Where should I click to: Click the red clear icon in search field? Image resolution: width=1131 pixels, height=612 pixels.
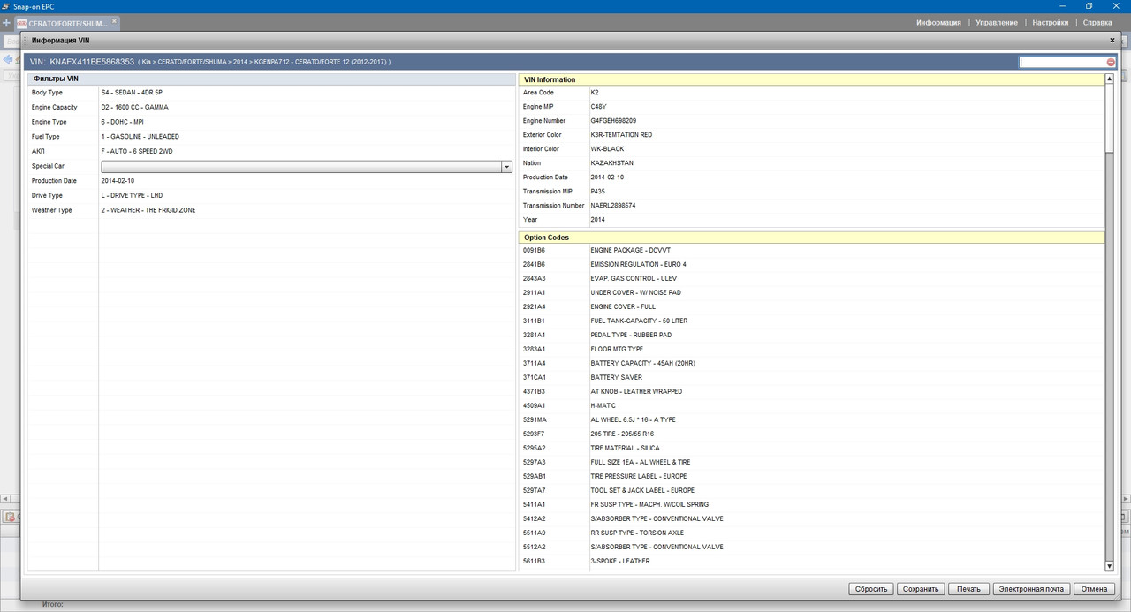coord(1111,62)
